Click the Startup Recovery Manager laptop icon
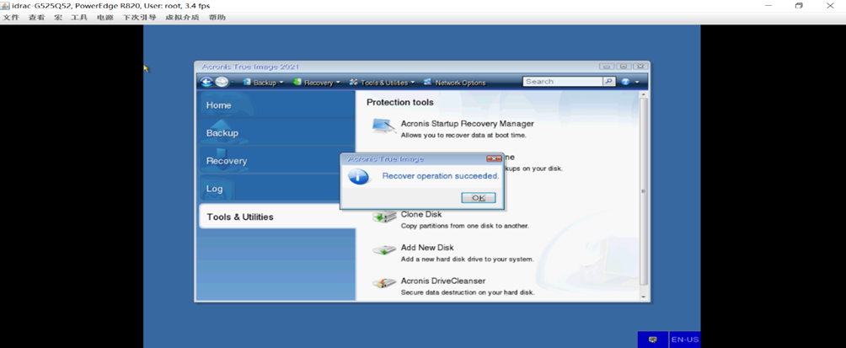 click(384, 126)
